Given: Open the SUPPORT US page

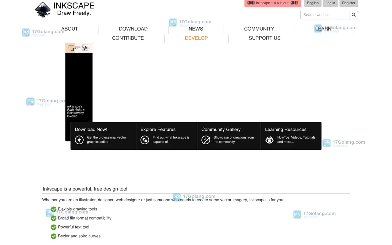Looking at the screenshot, I should tap(265, 38).
